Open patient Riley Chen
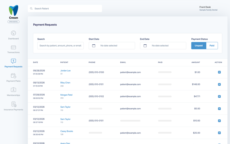The width and height of the screenshot is (230, 144). pos(65,83)
